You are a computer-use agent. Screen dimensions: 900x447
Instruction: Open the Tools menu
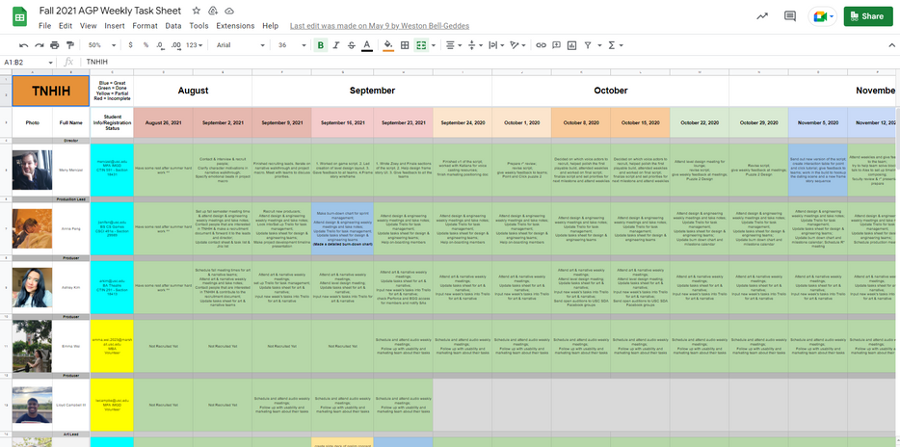[199, 26]
